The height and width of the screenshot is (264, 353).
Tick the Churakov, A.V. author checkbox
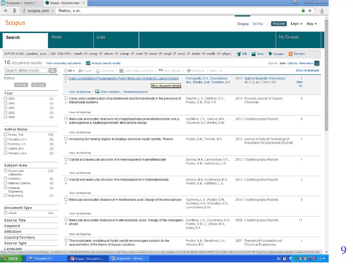6,139
